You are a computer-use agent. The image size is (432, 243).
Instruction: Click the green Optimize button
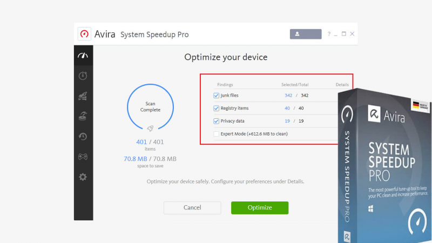click(260, 208)
